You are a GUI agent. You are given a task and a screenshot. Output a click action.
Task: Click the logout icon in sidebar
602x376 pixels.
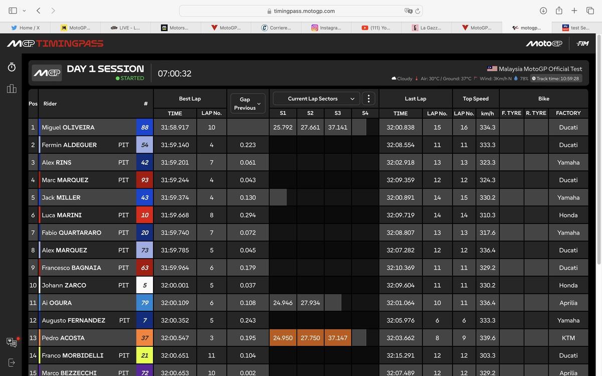pos(12,362)
